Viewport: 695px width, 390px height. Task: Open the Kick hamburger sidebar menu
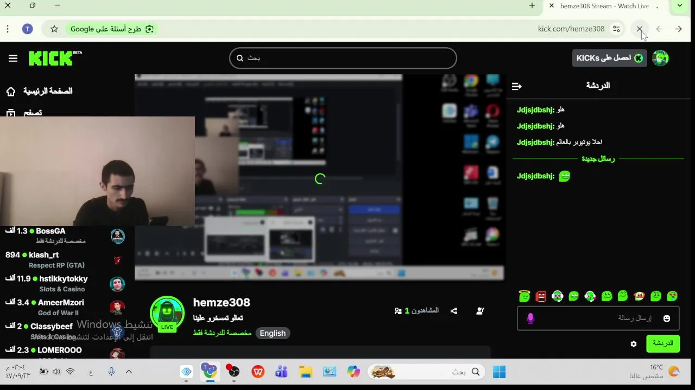pos(13,58)
